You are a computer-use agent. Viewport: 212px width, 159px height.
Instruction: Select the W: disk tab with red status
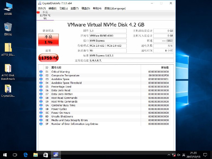(x=45, y=15)
